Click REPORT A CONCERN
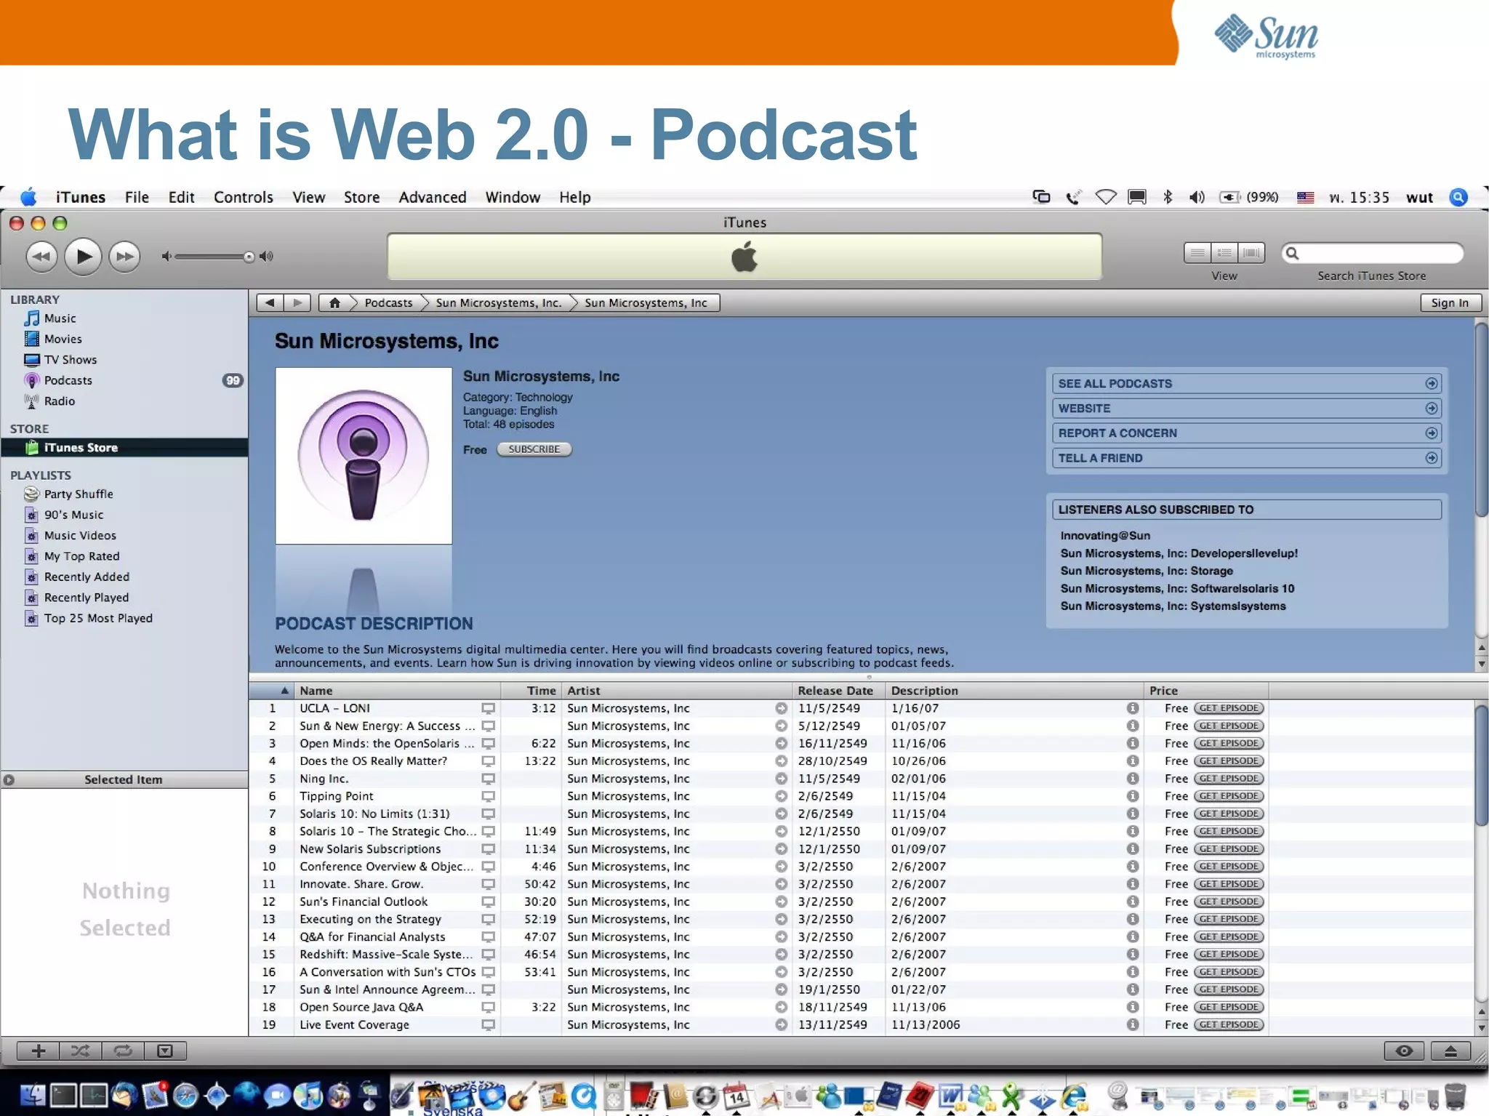 [1246, 433]
